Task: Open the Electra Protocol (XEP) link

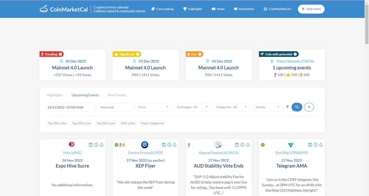Action: (x=145, y=153)
